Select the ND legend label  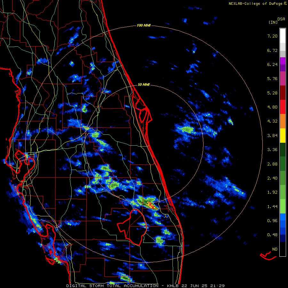tap(275, 249)
